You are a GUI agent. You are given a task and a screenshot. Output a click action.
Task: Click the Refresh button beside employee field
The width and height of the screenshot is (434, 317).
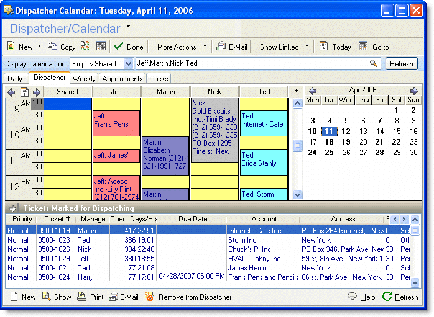401,63
